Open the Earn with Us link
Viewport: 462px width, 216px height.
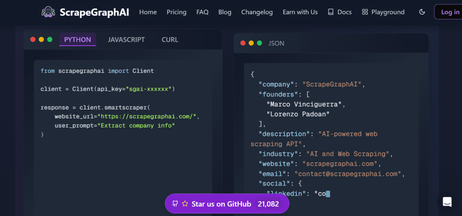coord(300,12)
